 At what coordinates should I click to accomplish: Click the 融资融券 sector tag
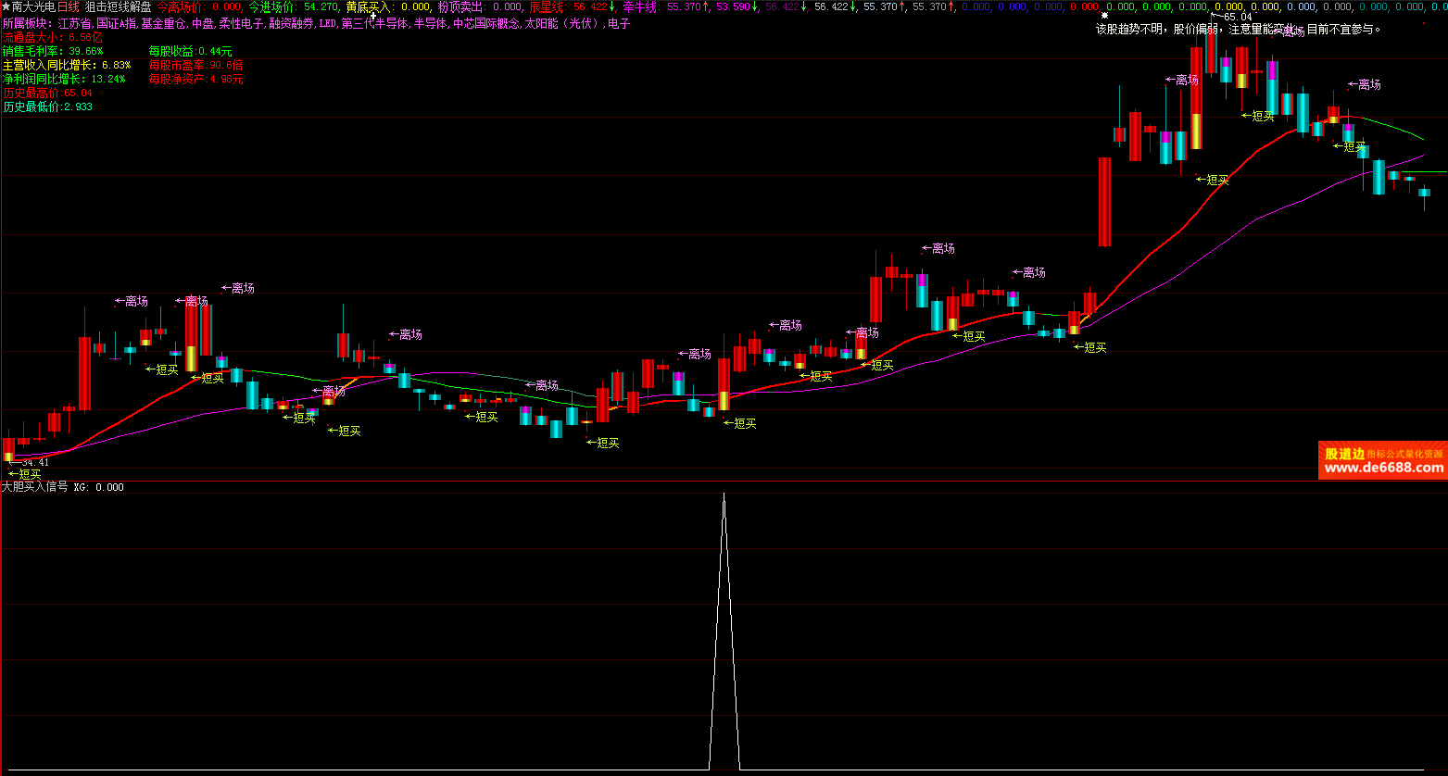click(292, 23)
